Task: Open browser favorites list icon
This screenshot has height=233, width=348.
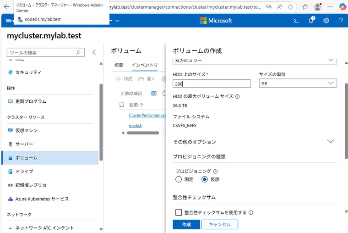Action: [x=305, y=7]
